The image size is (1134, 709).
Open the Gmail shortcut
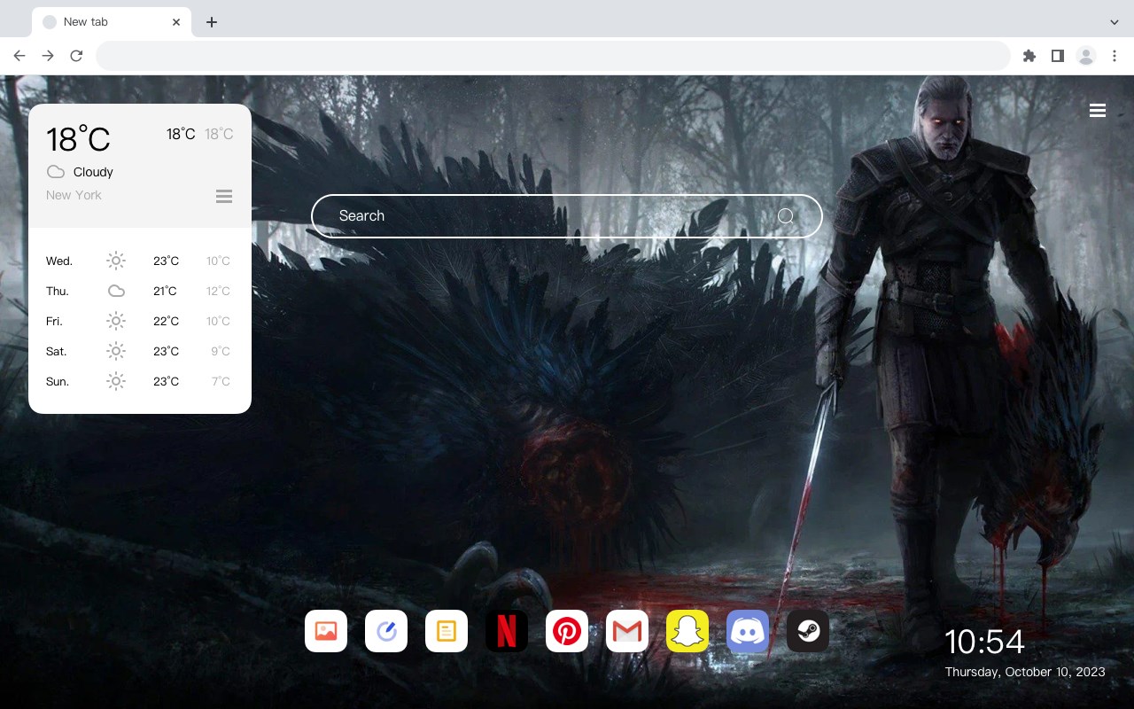pyautogui.click(x=627, y=631)
